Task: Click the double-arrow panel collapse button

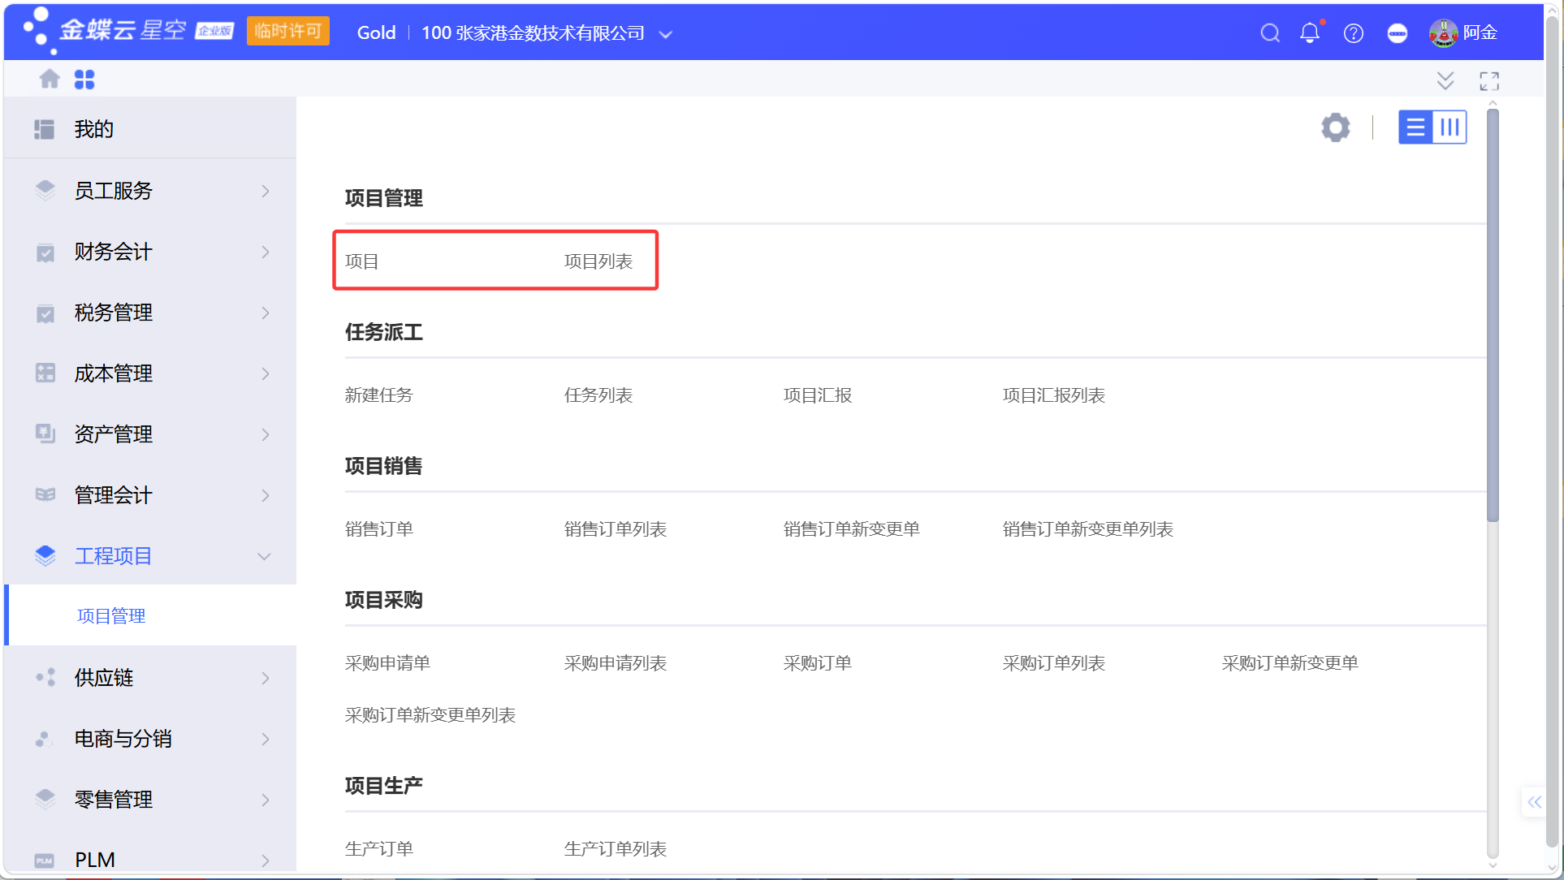Action: click(x=1534, y=802)
